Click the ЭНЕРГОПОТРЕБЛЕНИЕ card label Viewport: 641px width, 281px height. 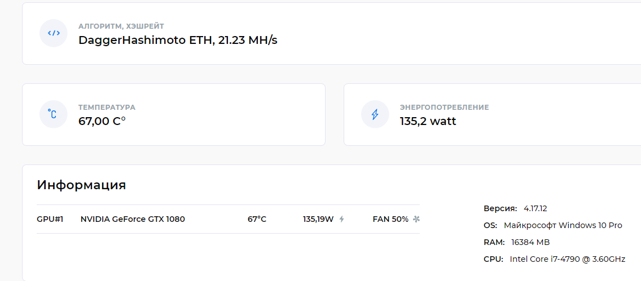pos(445,108)
